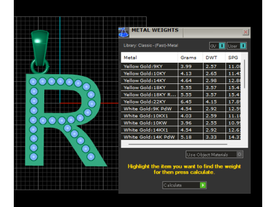276x207 pixels.
Task: Click the 3.99 grams value
Action: tap(186, 67)
